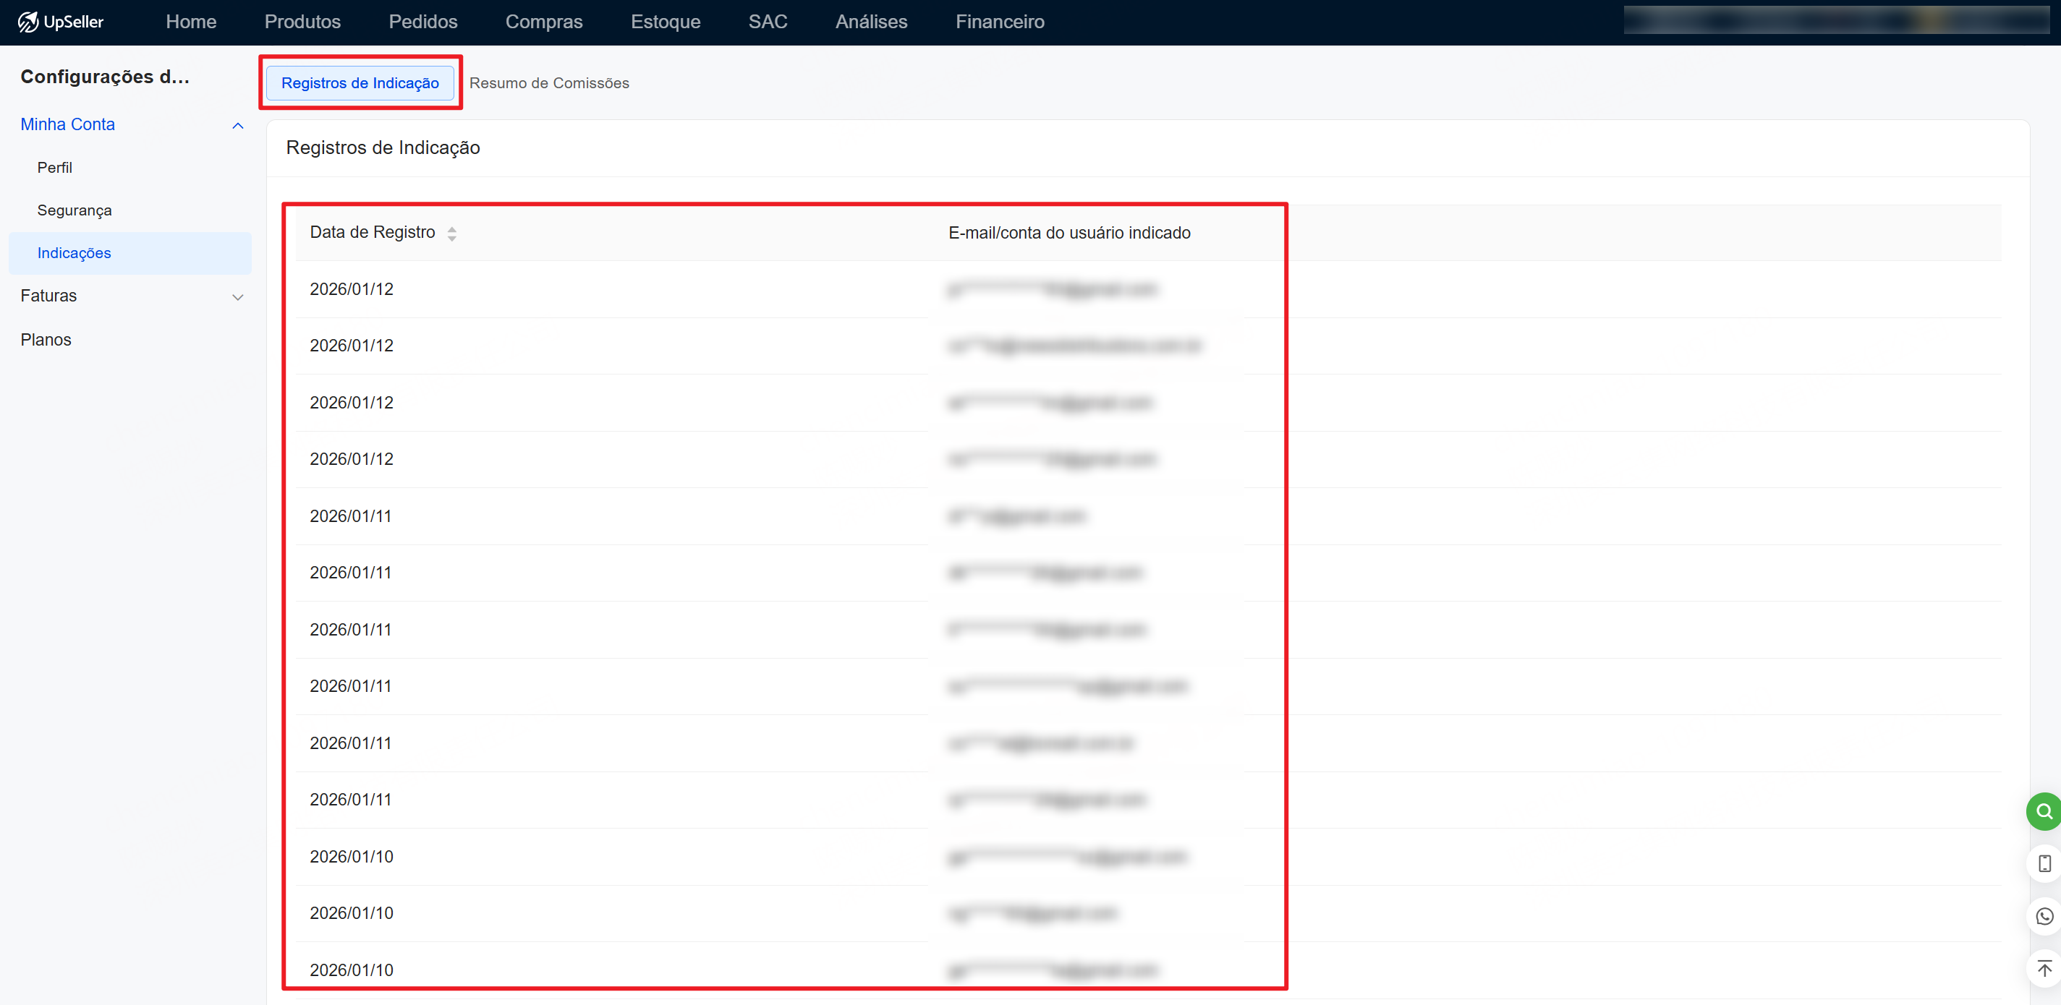The image size is (2061, 1005).
Task: Open Segurança settings page
Action: click(x=75, y=210)
